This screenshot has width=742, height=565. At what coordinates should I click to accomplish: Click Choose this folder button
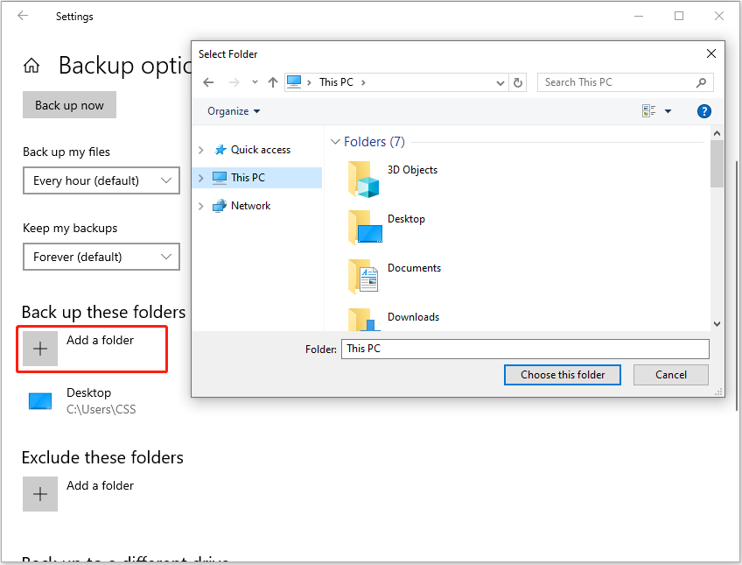point(562,375)
